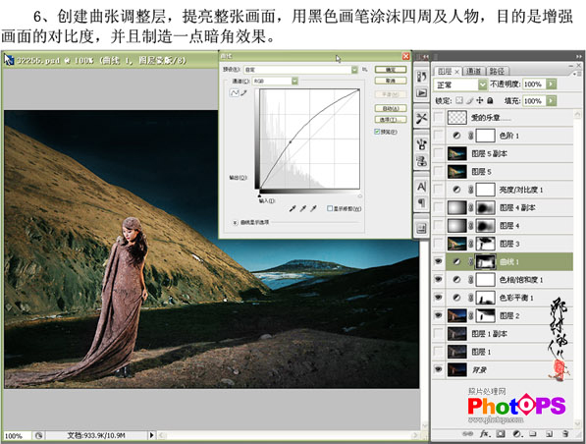Viewport: 586px width, 444px height.
Task: Show the 图层 3 layer visibility box
Action: [439, 244]
